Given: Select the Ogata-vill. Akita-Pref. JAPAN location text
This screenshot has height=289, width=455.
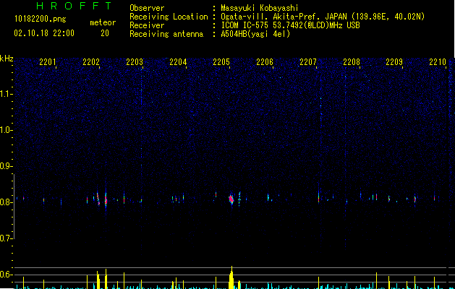Looking at the screenshot, I should [323, 17].
